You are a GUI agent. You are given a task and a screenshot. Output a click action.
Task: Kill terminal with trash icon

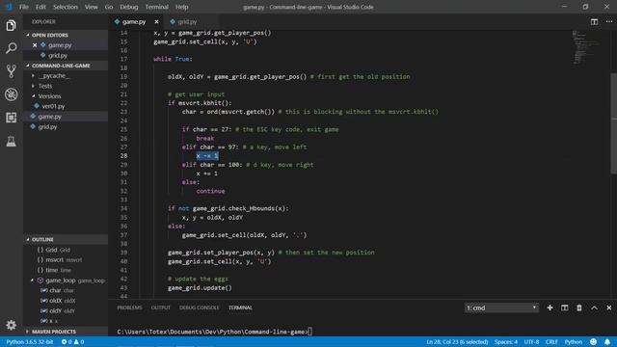pyautogui.click(x=579, y=307)
